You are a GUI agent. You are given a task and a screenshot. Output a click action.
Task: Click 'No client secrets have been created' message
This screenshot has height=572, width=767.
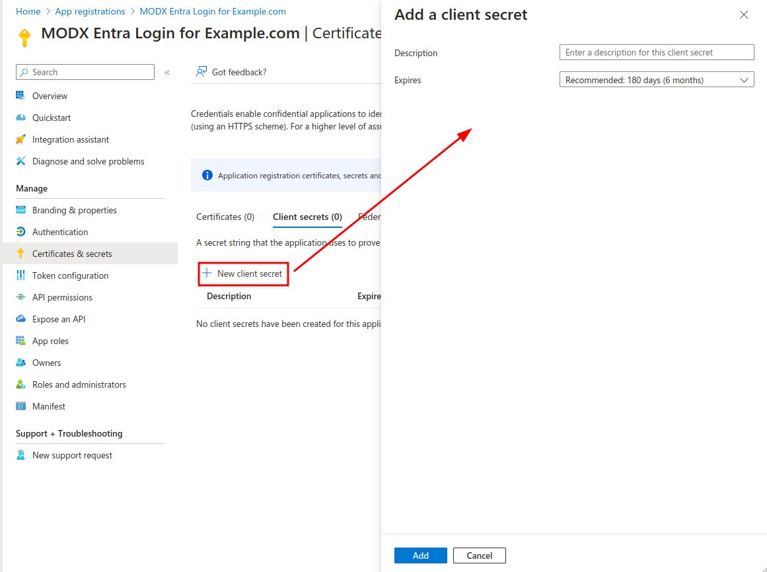click(288, 324)
